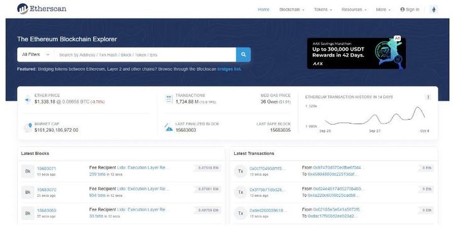Click the 0.00758 Eth reward badge
This screenshot has height=232, width=453.
(208, 210)
